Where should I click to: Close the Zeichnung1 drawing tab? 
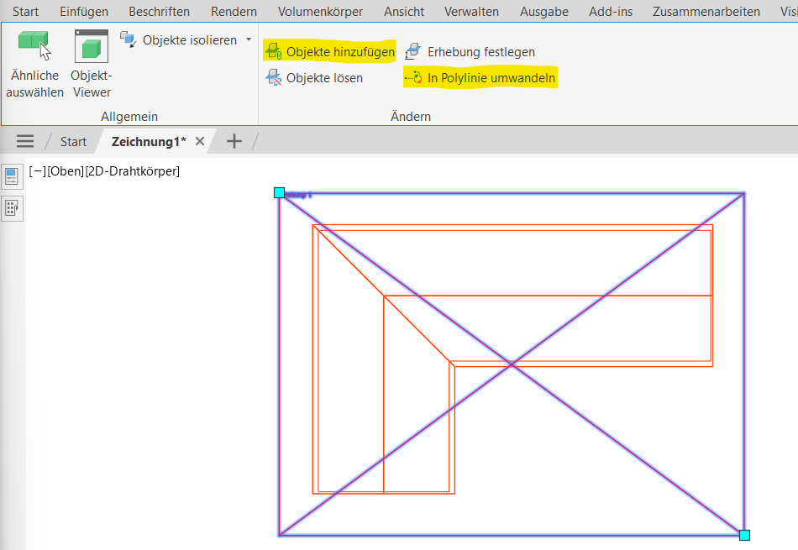(x=200, y=142)
